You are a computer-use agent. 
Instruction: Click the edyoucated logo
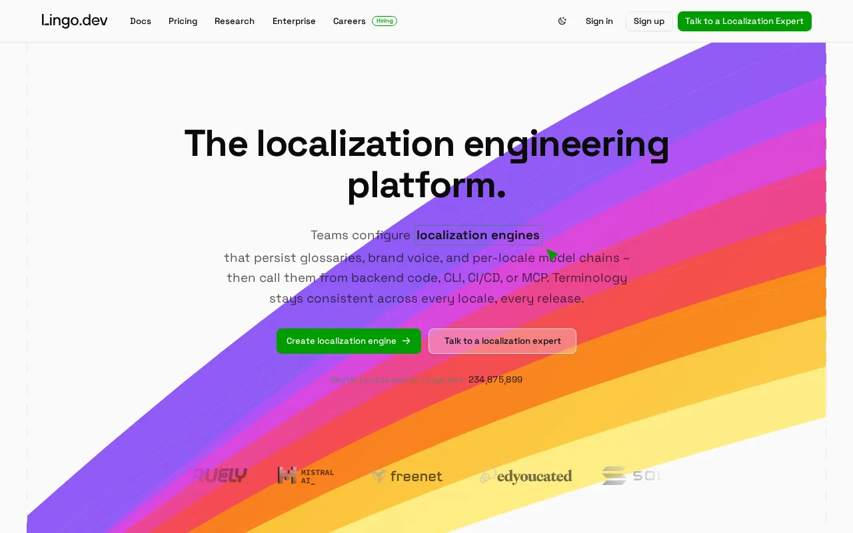[x=526, y=476]
